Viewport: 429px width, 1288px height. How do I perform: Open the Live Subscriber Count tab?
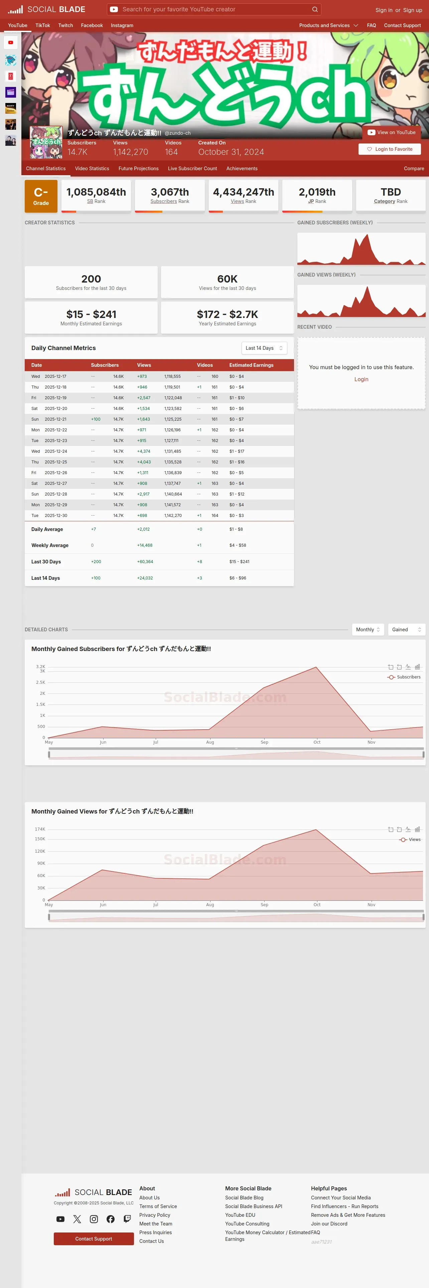pyautogui.click(x=192, y=169)
